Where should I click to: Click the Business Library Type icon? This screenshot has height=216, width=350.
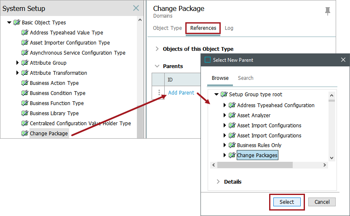click(x=25, y=113)
